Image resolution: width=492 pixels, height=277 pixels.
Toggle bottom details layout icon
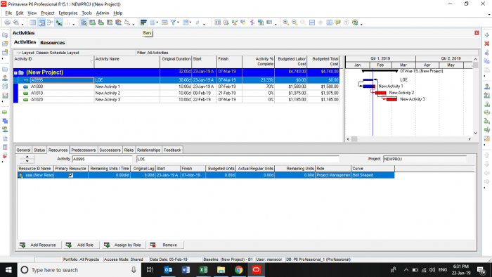[84, 22]
